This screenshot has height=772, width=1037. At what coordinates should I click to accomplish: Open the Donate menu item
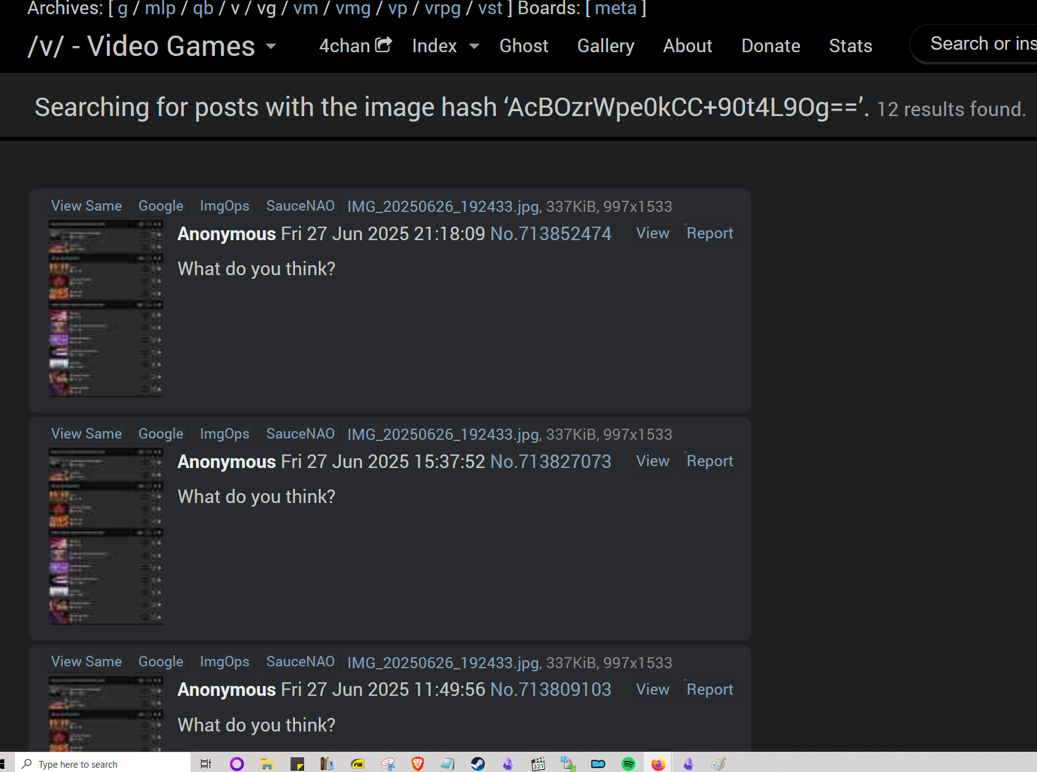tap(770, 46)
